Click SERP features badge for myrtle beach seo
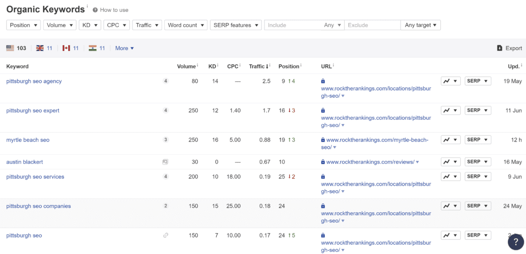526x254 pixels. [x=165, y=140]
